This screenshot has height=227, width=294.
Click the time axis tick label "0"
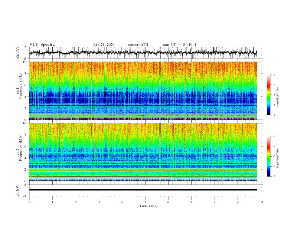click(x=29, y=202)
